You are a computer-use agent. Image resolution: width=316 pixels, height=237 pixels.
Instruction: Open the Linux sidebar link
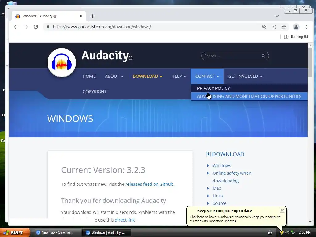pyautogui.click(x=218, y=196)
